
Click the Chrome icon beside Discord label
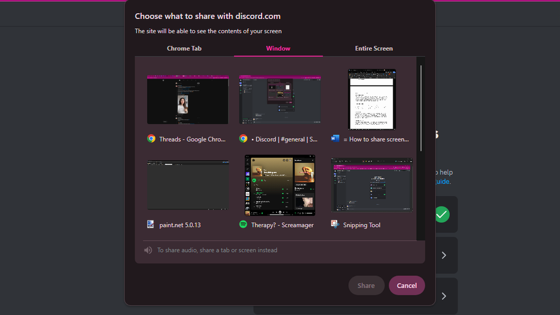[243, 139]
